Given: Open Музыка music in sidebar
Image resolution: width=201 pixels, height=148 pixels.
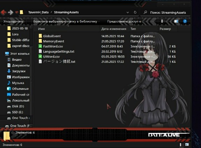Looking at the screenshot, I should pyautogui.click(x=15, y=83).
